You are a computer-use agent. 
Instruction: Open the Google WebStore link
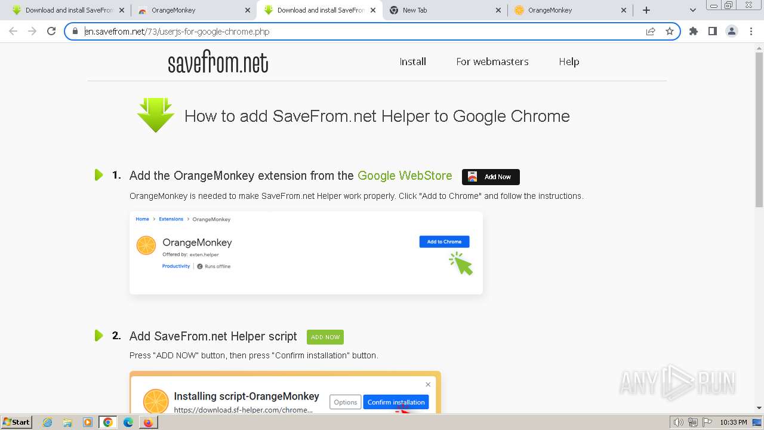[x=405, y=176]
